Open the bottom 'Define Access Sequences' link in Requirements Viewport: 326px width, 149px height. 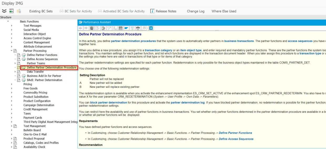point(236,139)
